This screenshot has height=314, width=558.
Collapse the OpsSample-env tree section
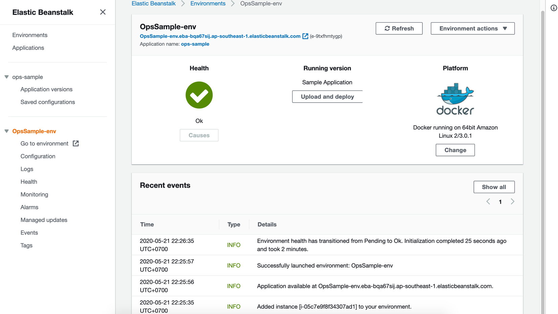(6, 131)
